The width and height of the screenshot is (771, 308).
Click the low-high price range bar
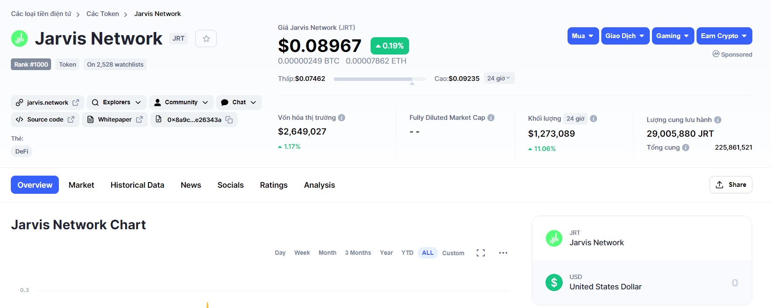click(380, 79)
